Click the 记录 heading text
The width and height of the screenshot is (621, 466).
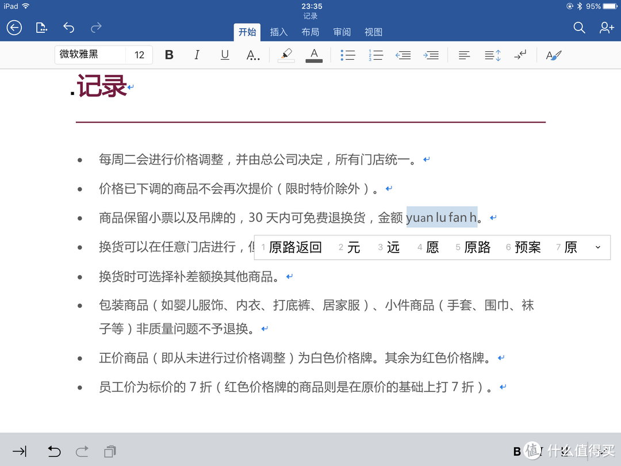(x=102, y=86)
